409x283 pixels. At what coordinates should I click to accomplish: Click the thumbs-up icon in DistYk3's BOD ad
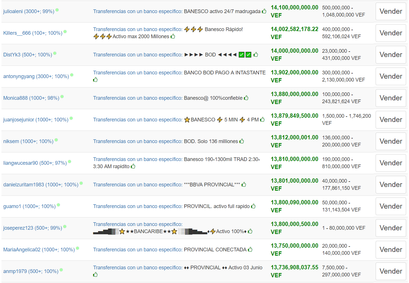(x=256, y=54)
